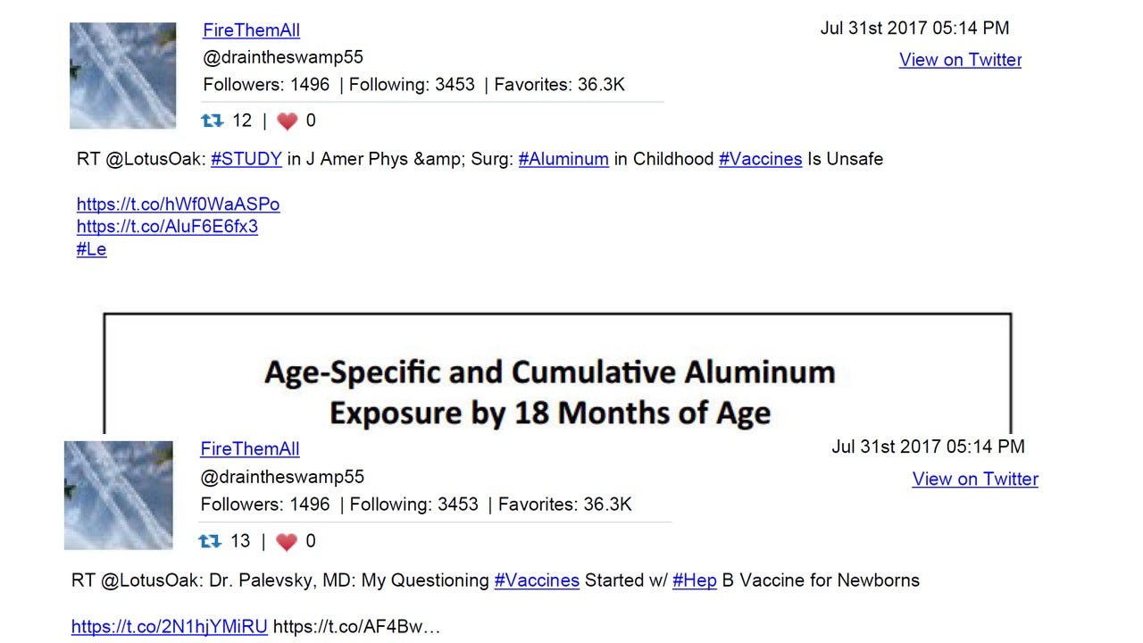Open the #Vaccines hashtag in the second tweet
This screenshot has height=643, width=1143.
(x=537, y=580)
